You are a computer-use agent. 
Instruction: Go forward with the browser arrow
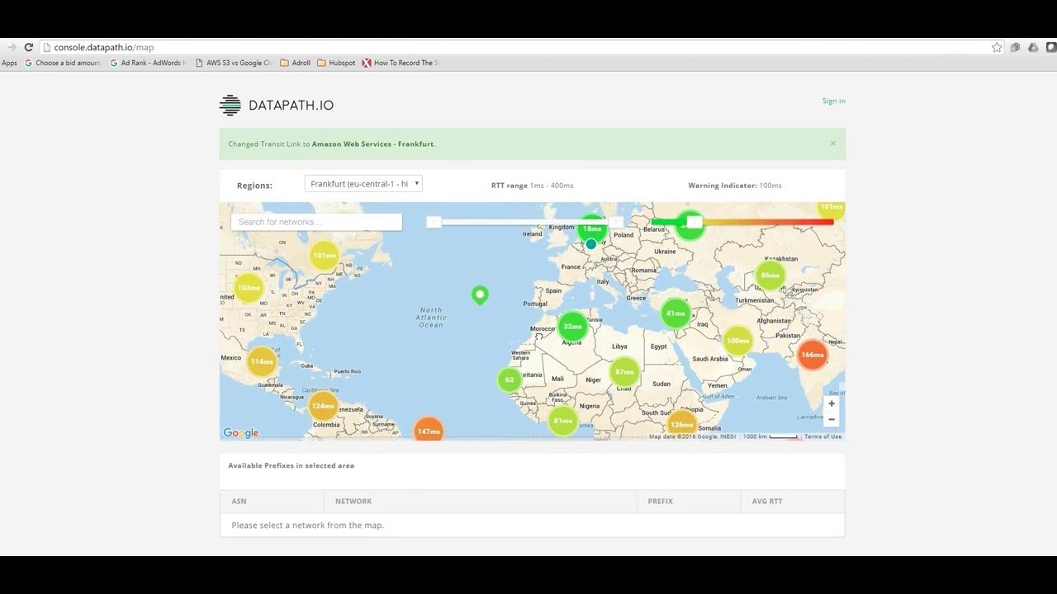(x=11, y=48)
